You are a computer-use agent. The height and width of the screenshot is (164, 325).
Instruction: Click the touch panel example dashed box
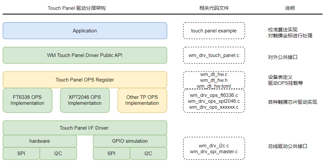[x=214, y=31]
